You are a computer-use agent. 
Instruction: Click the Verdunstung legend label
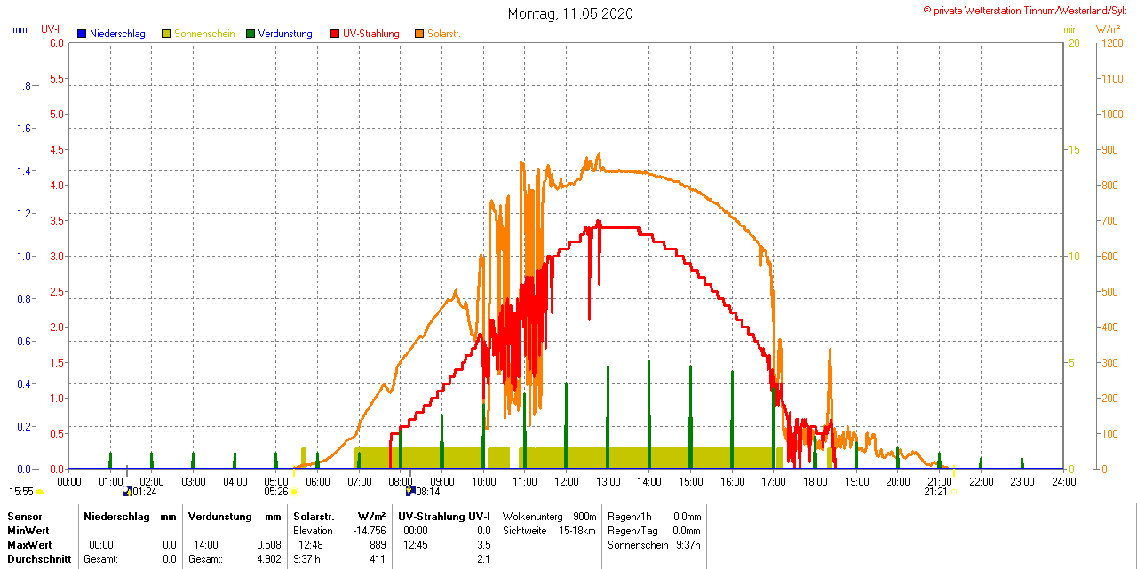pyautogui.click(x=285, y=34)
